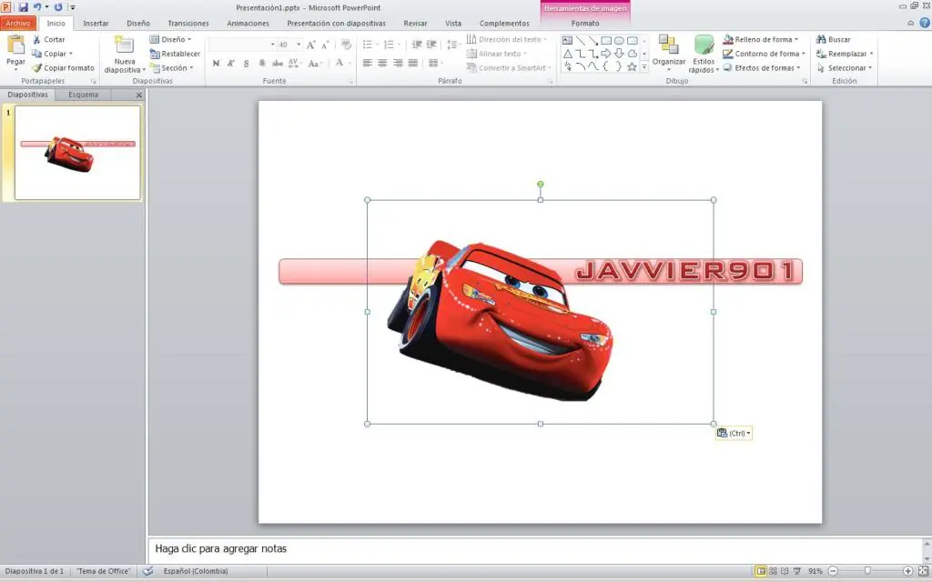Align text right in Párrafo group
The height and width of the screenshot is (582, 932).
pos(398,63)
